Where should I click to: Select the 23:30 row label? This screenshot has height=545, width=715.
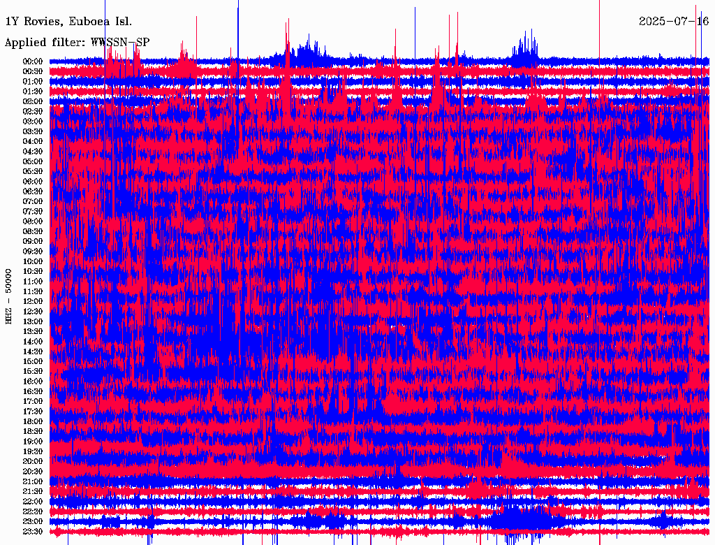33,532
